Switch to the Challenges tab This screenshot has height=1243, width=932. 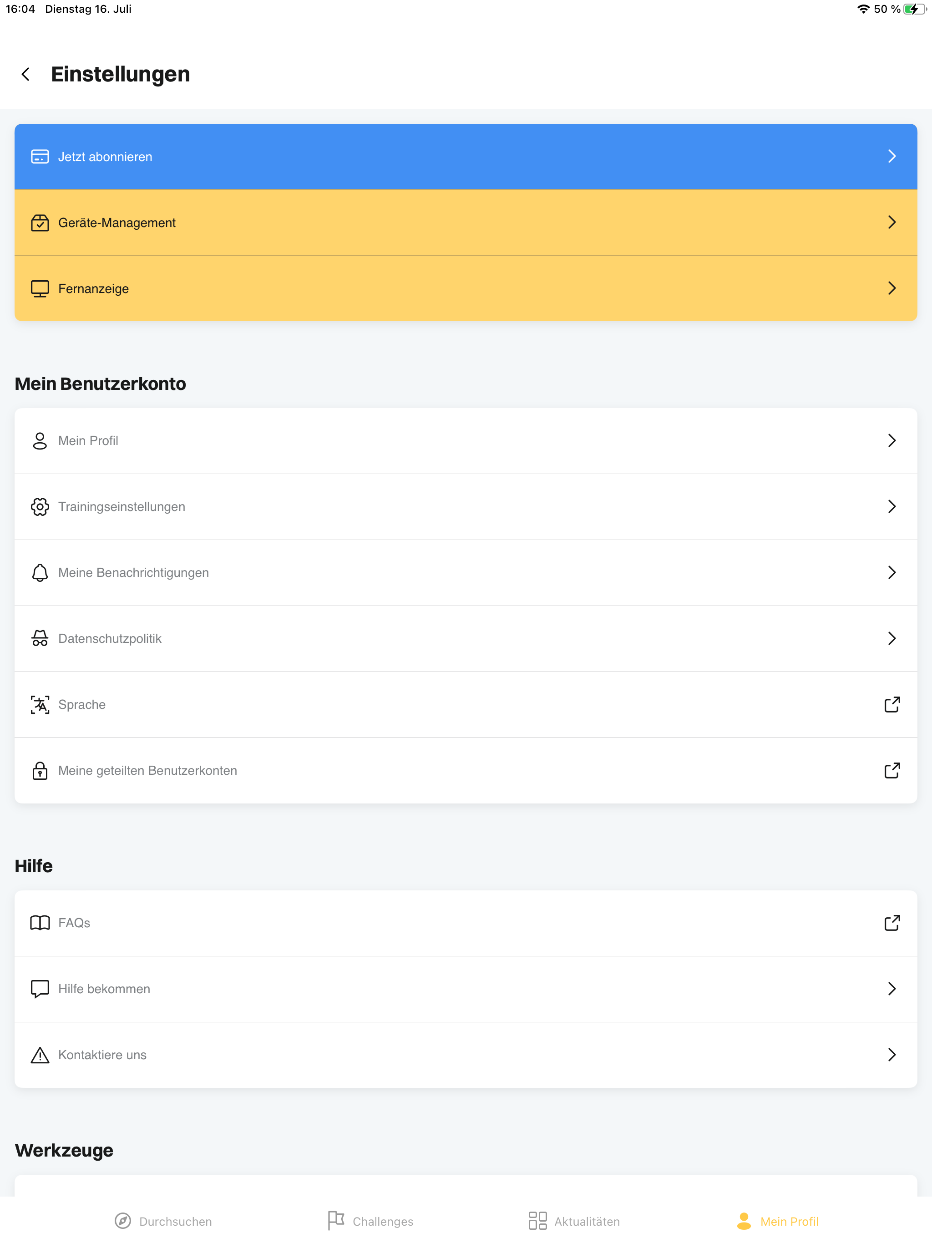click(x=370, y=1221)
